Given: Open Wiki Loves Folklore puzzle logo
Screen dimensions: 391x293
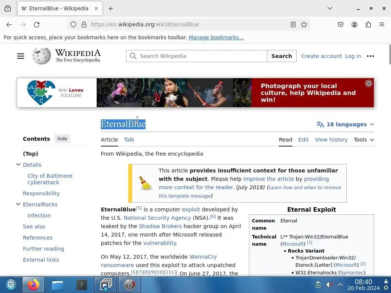Looking at the screenshot, I should coord(41,92).
